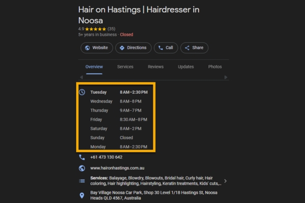Screen dimensions: 305x203
Task: Open www.haironhastings.com.au link
Action: (x=117, y=168)
